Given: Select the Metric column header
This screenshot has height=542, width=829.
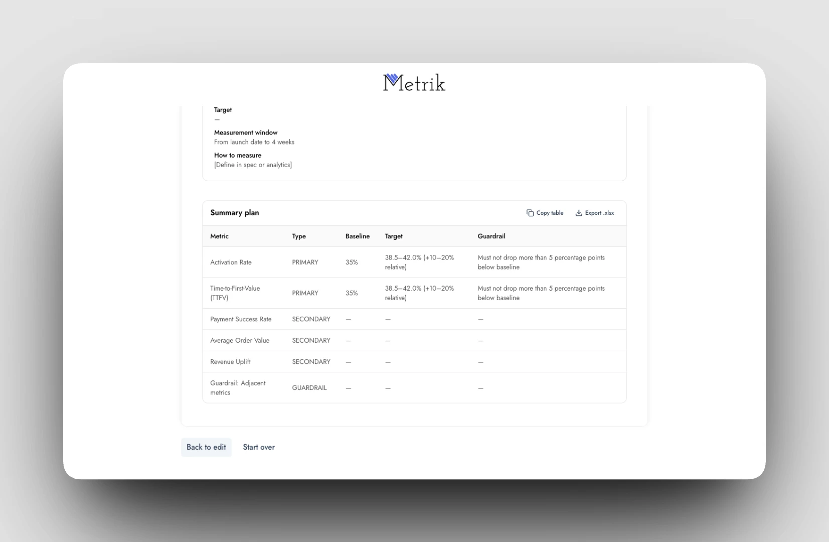Looking at the screenshot, I should pyautogui.click(x=219, y=236).
